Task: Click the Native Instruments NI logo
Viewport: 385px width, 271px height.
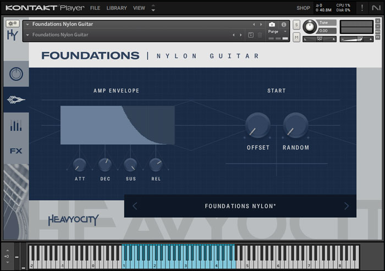Action: click(376, 8)
